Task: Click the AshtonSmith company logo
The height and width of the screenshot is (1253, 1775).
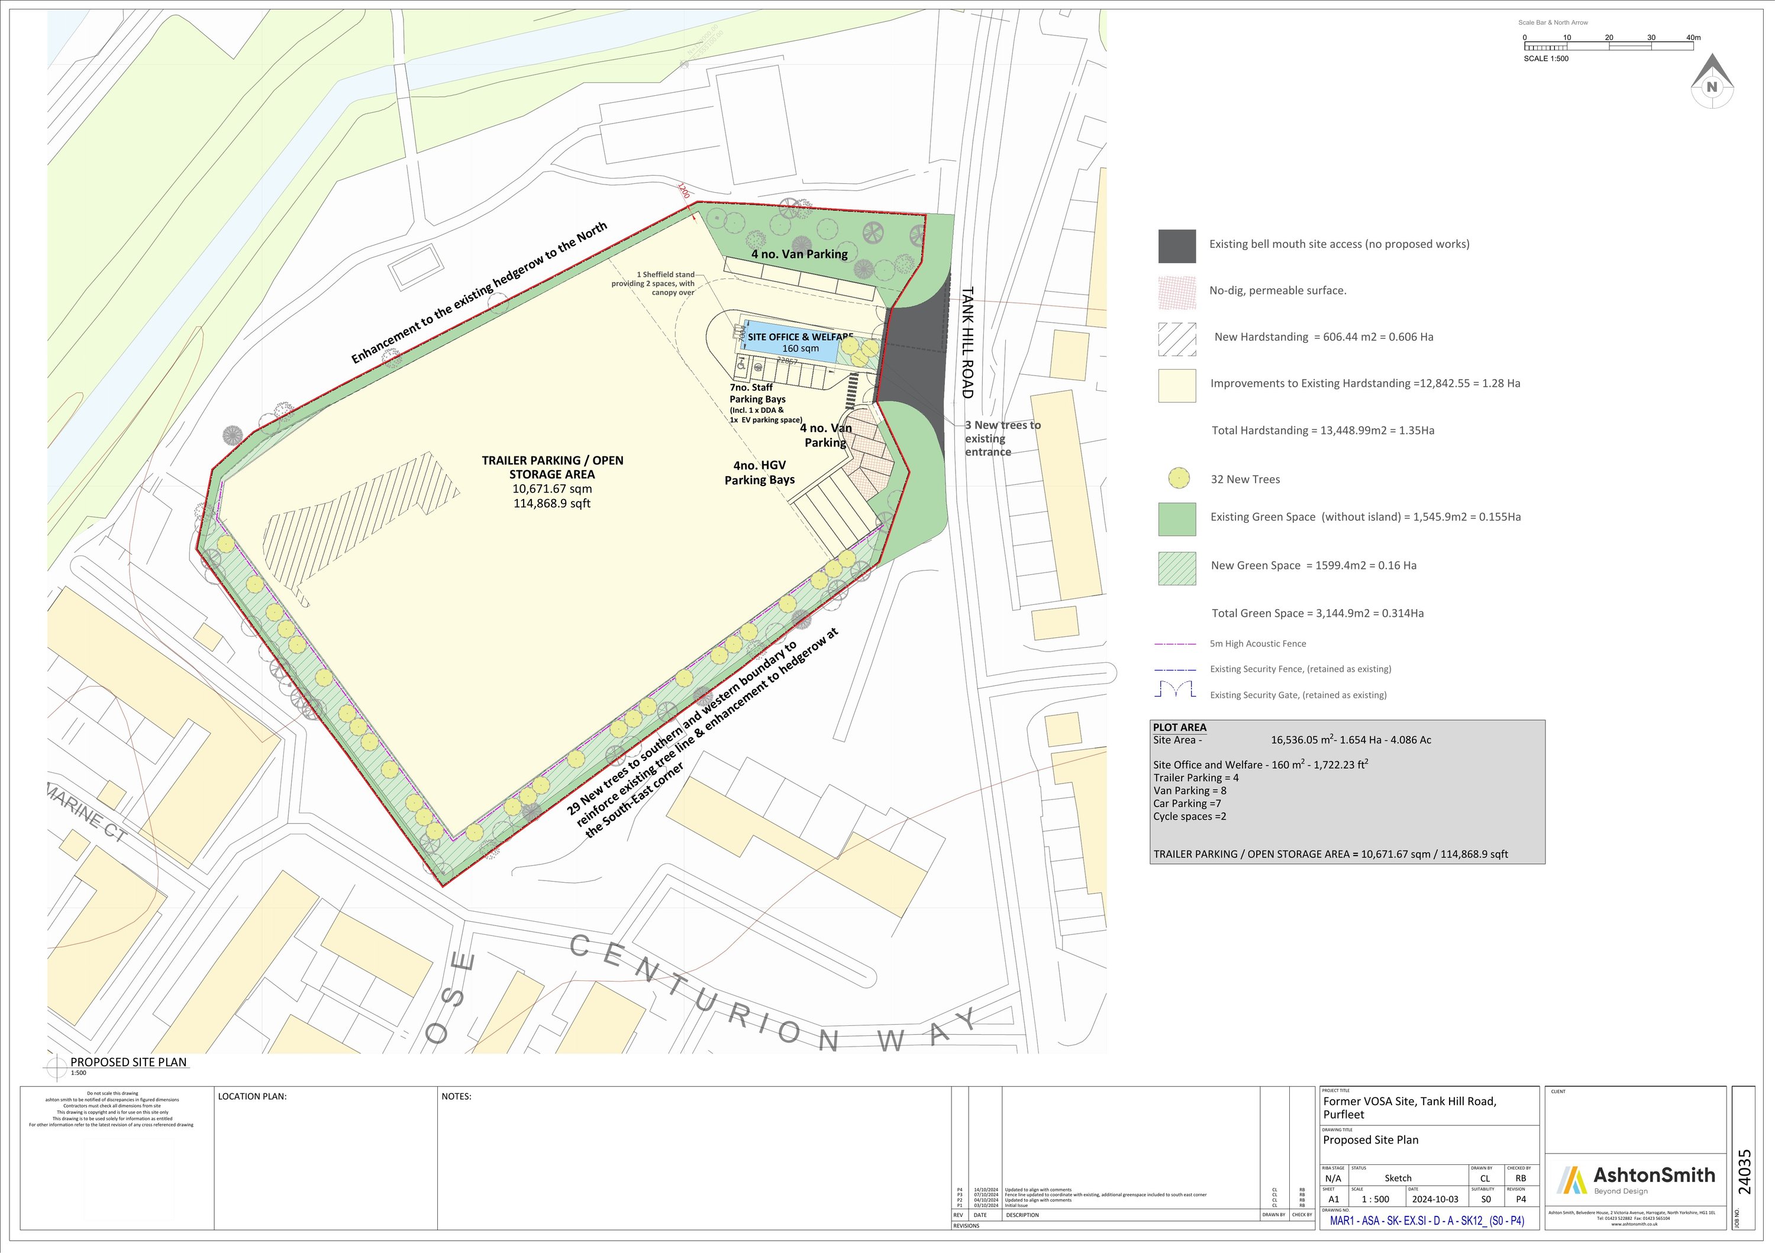Action: pos(1636,1180)
